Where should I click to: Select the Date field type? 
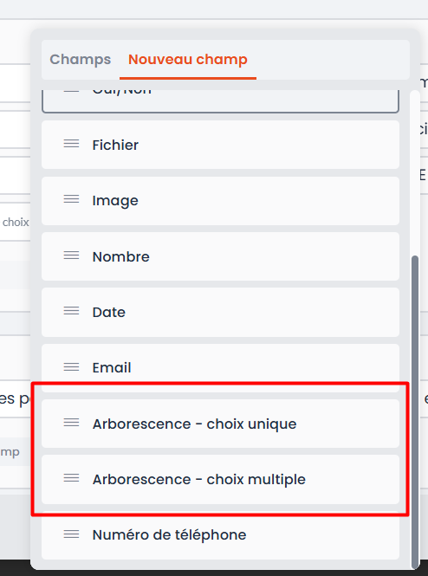(220, 312)
